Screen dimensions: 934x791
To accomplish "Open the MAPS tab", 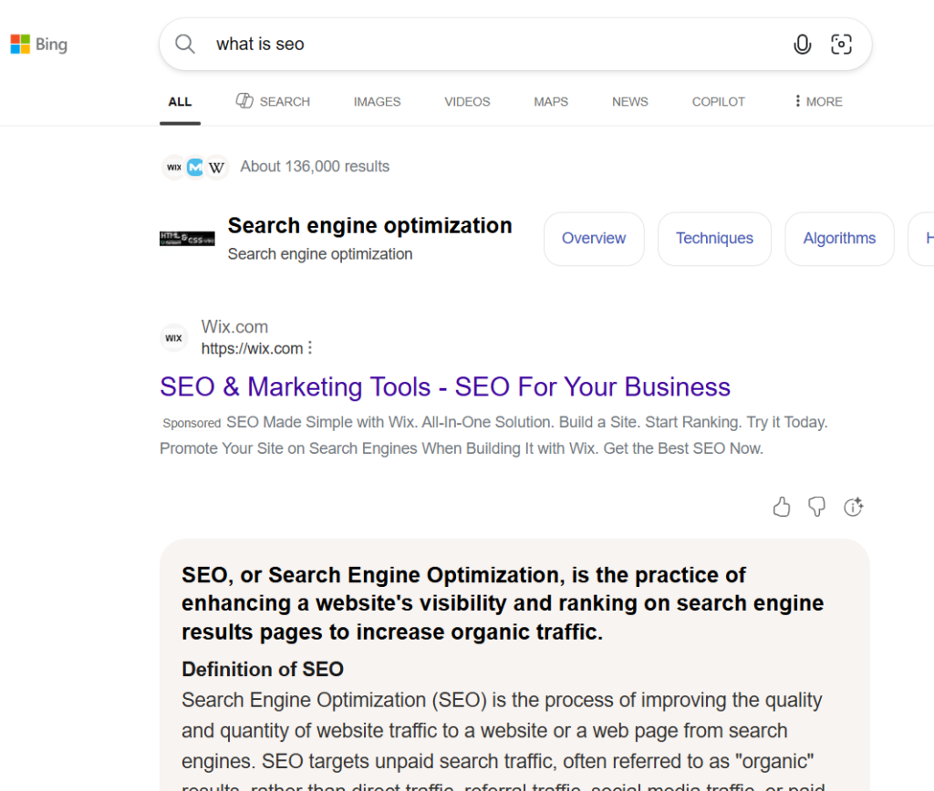I will (x=551, y=101).
